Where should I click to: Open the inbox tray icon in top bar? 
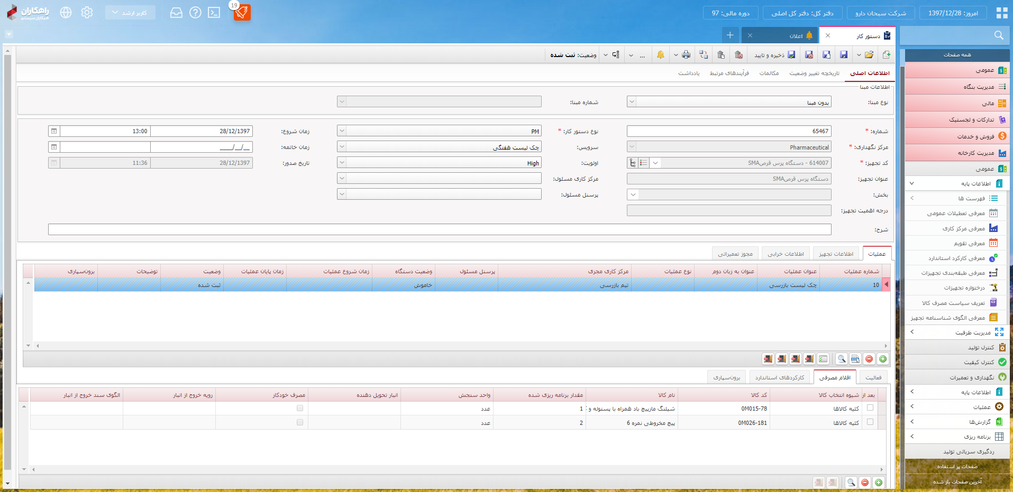176,13
